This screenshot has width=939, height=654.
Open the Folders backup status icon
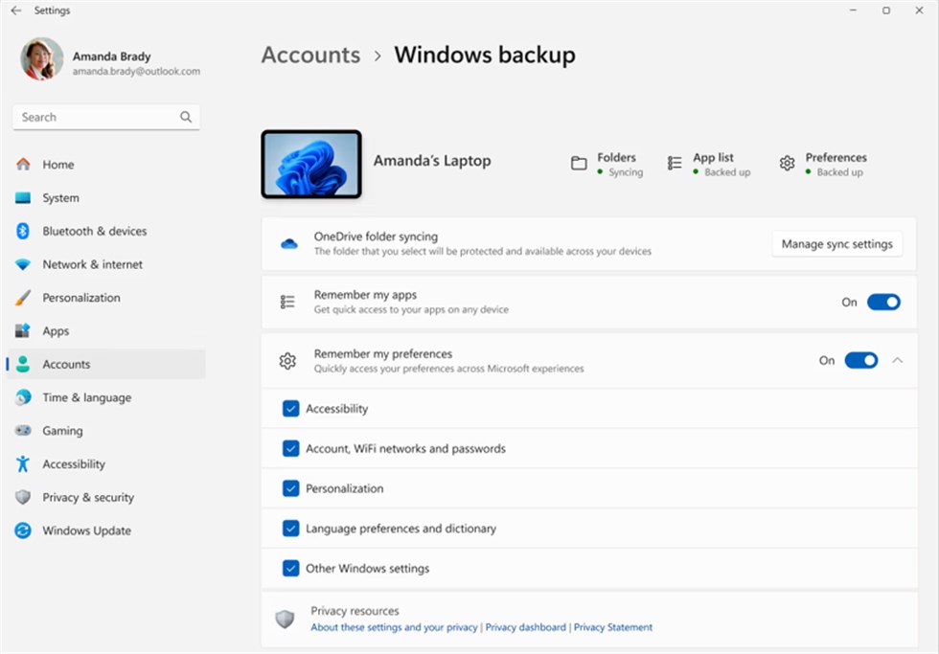[x=578, y=163]
